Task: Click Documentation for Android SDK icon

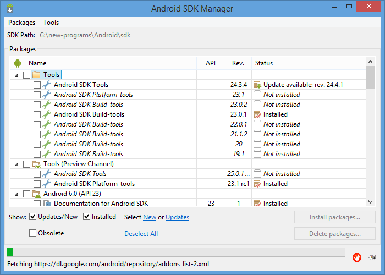Action: click(x=47, y=203)
